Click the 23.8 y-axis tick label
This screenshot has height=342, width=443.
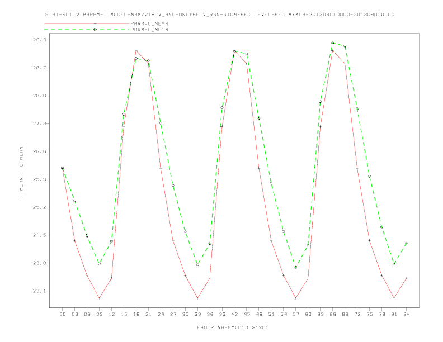click(39, 263)
